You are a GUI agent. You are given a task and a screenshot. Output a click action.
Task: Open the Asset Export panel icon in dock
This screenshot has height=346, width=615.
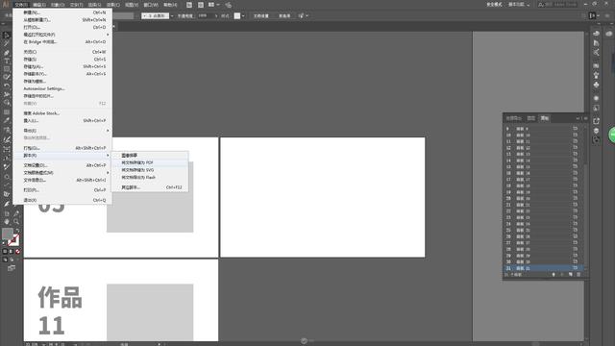[x=596, y=121]
